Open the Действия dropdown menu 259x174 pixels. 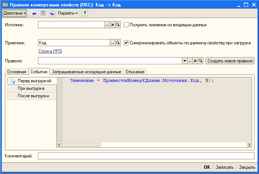click(x=15, y=13)
